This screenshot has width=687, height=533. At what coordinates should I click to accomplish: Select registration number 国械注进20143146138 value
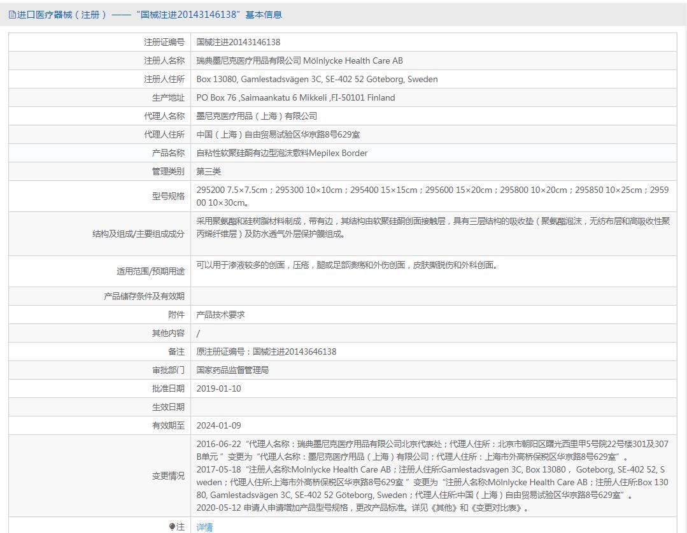pyautogui.click(x=238, y=42)
